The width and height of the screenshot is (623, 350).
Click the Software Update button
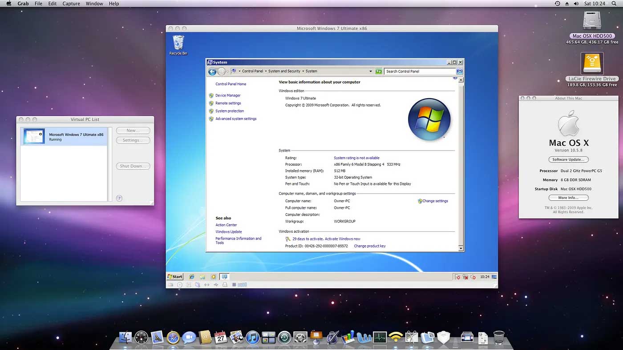(568, 159)
